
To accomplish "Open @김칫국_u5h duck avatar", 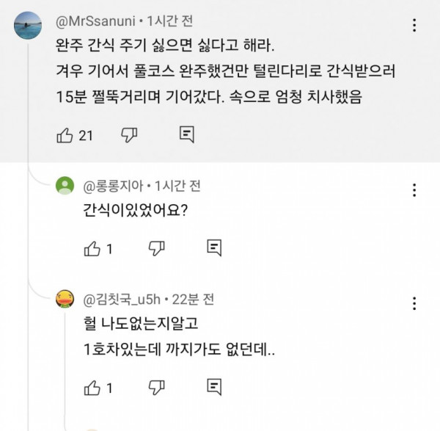I will tap(66, 299).
